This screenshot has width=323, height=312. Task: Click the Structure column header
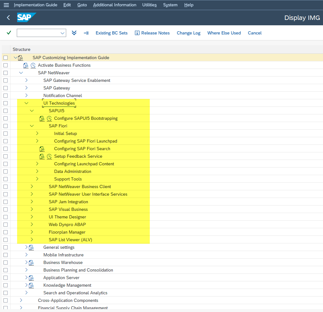22,49
